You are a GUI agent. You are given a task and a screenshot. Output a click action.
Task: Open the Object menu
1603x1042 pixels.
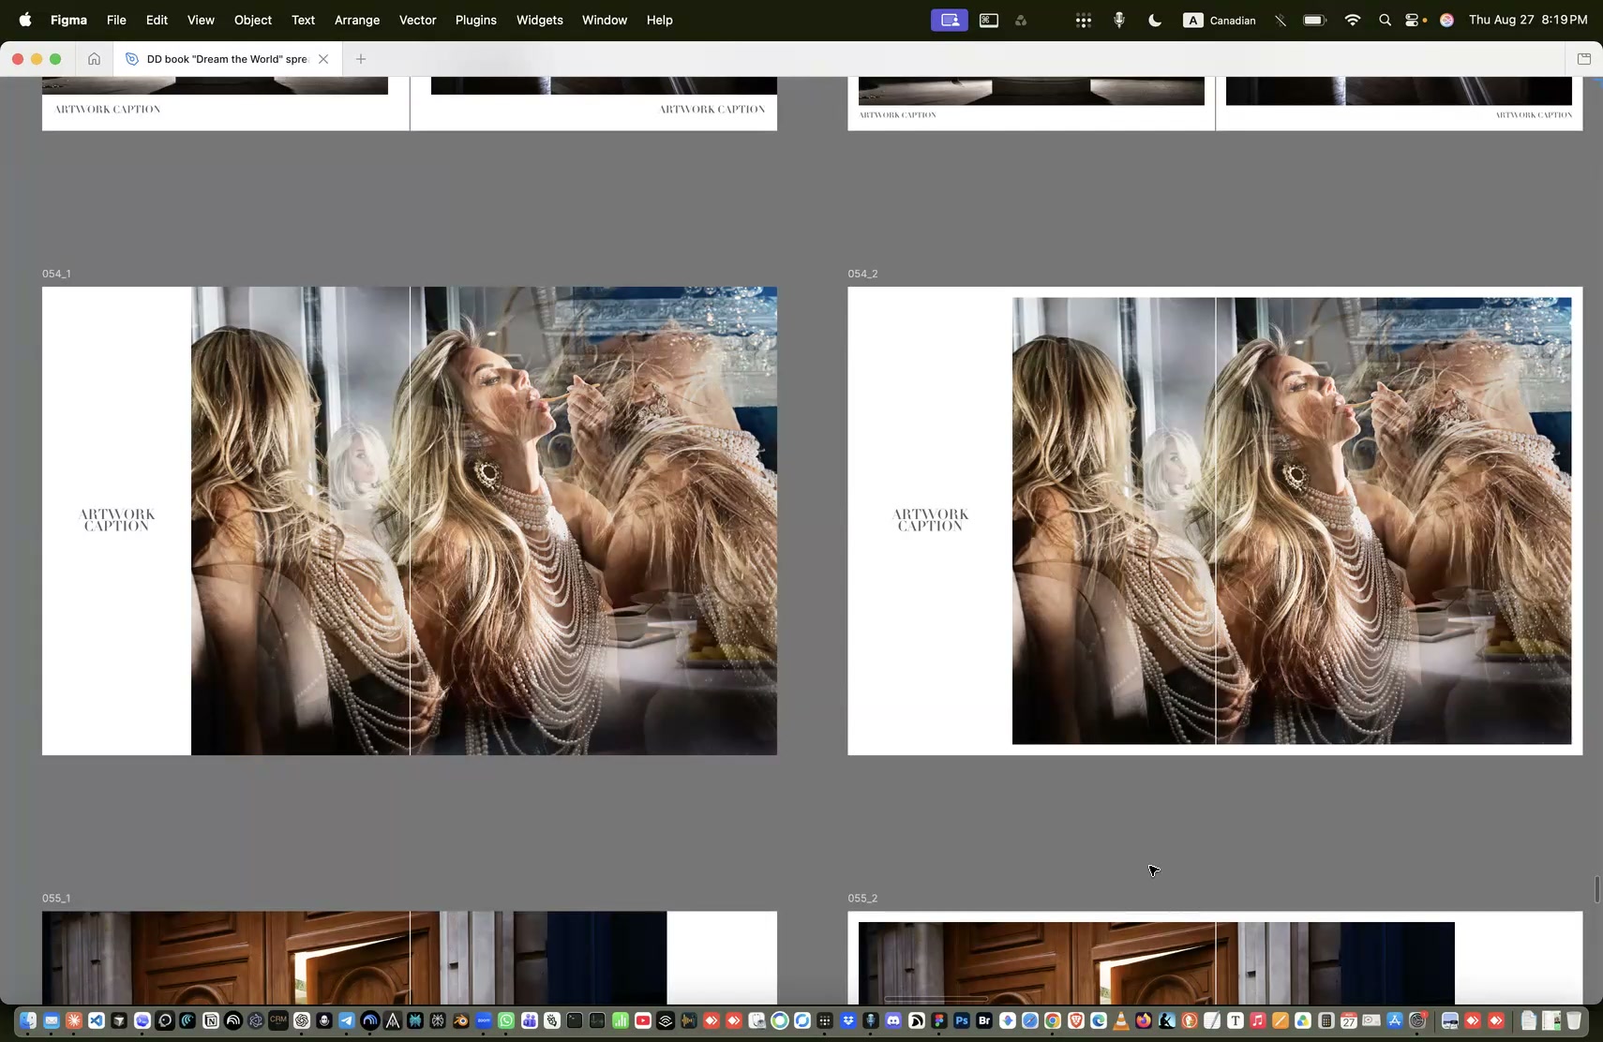tap(253, 20)
